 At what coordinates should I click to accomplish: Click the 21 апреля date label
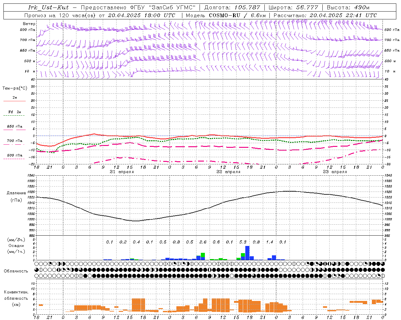pyautogui.click(x=122, y=172)
